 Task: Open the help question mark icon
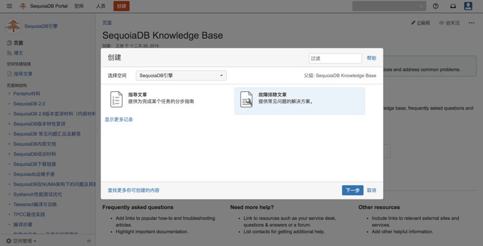(435, 6)
